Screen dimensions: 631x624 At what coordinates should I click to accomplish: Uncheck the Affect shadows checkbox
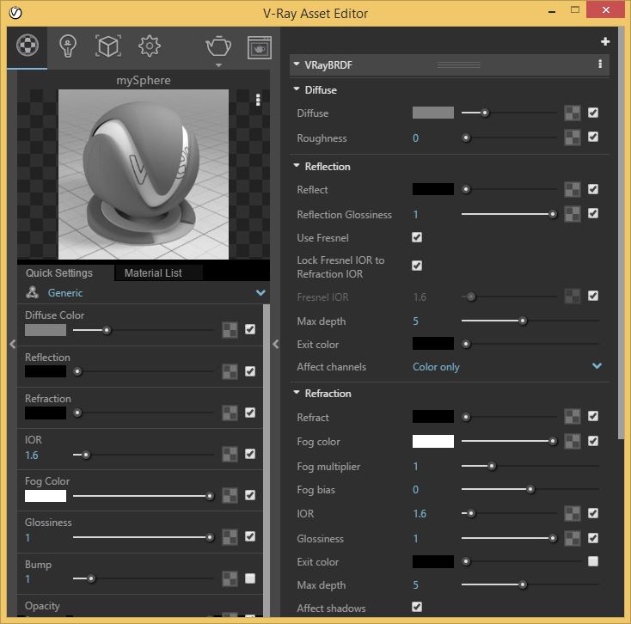click(417, 607)
